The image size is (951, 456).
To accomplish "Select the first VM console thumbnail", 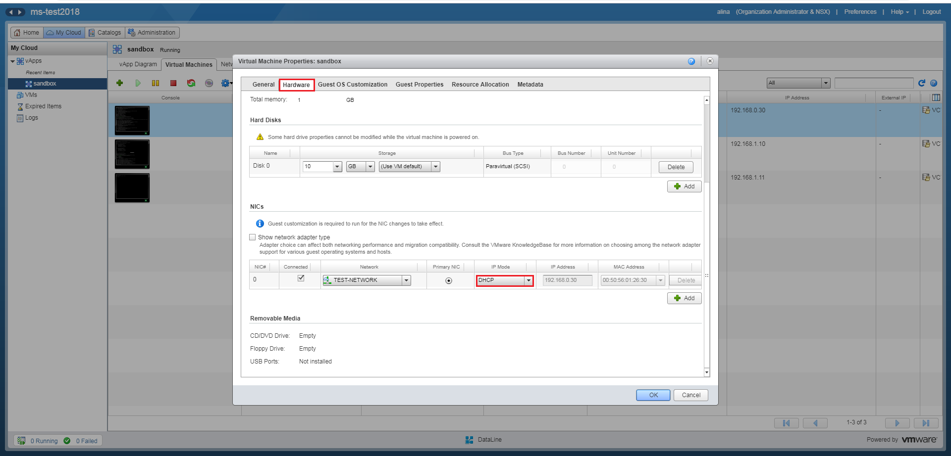I will click(132, 120).
